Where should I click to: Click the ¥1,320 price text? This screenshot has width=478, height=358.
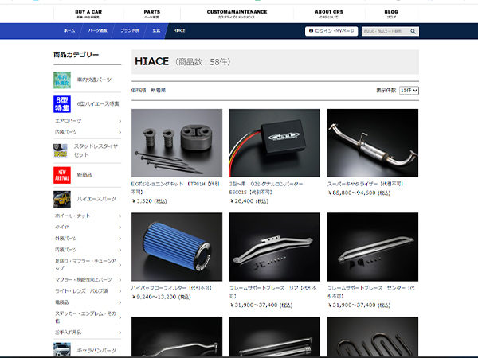coord(150,201)
